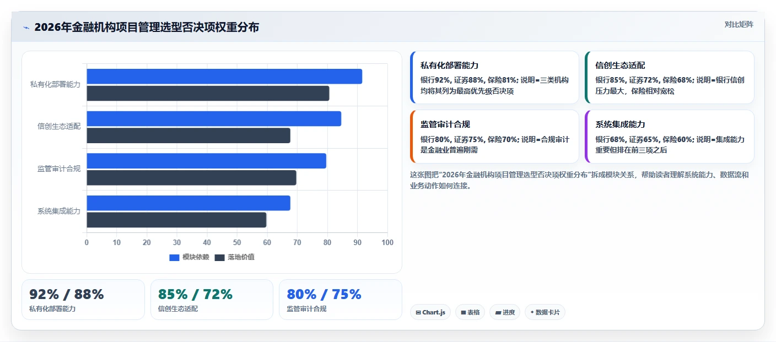Open the 监管审计合规 info card

494,137
